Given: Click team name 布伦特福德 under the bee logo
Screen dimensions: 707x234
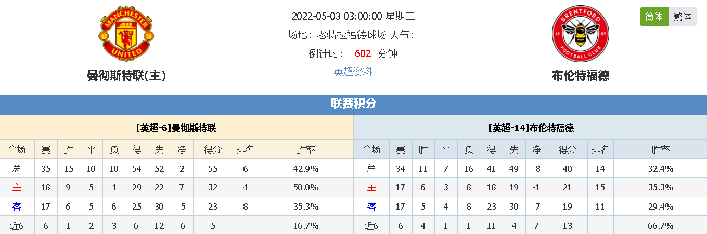Looking at the screenshot, I should tap(581, 76).
